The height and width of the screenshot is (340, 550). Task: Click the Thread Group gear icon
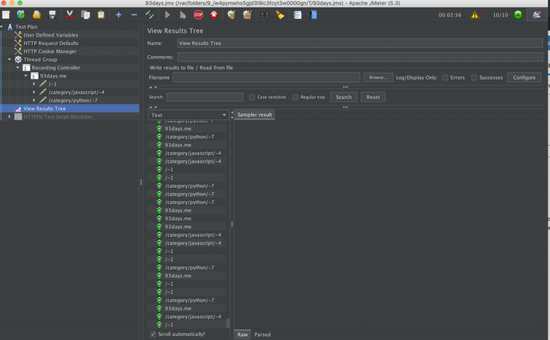(x=18, y=60)
